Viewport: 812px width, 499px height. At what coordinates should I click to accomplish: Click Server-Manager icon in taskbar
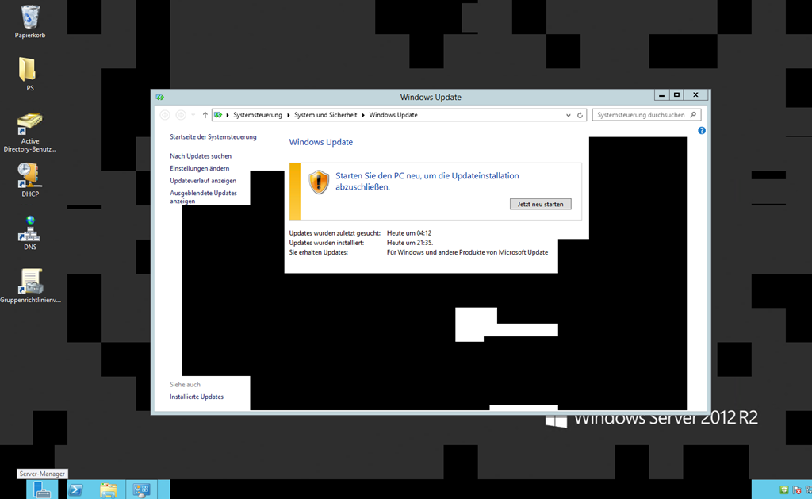(41, 489)
